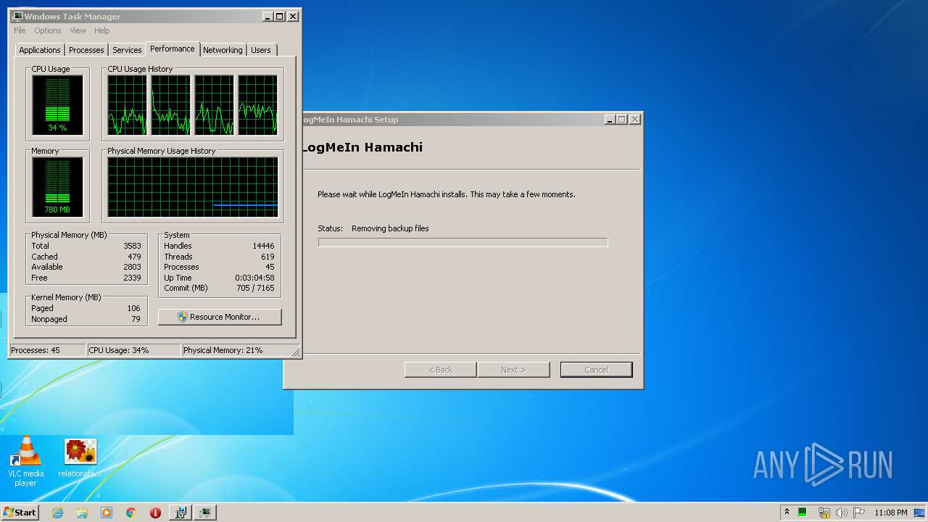Screen dimensions: 928x522
Task: Open the View menu in Task Manager
Action: pos(78,30)
